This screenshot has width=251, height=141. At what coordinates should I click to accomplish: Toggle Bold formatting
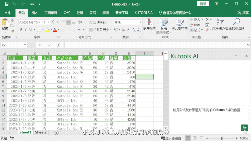click(21, 29)
